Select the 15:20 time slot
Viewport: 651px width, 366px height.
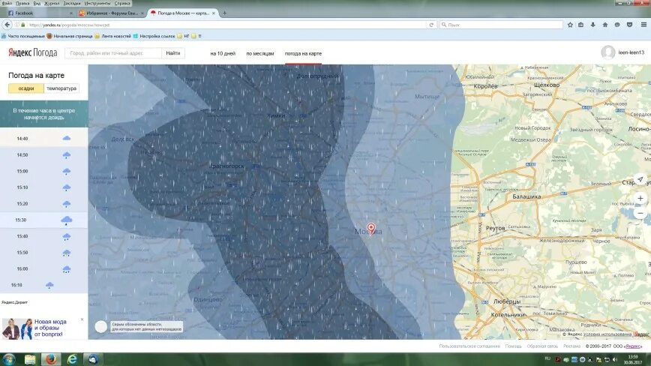click(43, 204)
